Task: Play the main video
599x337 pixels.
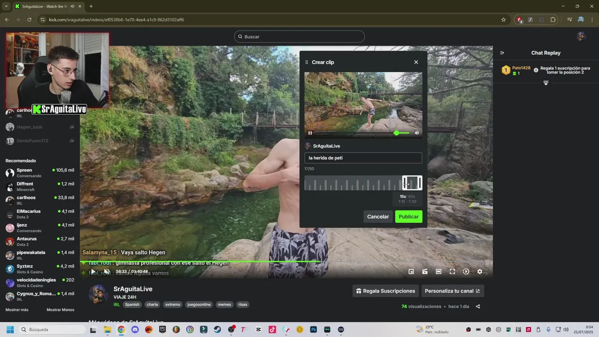Action: point(93,271)
